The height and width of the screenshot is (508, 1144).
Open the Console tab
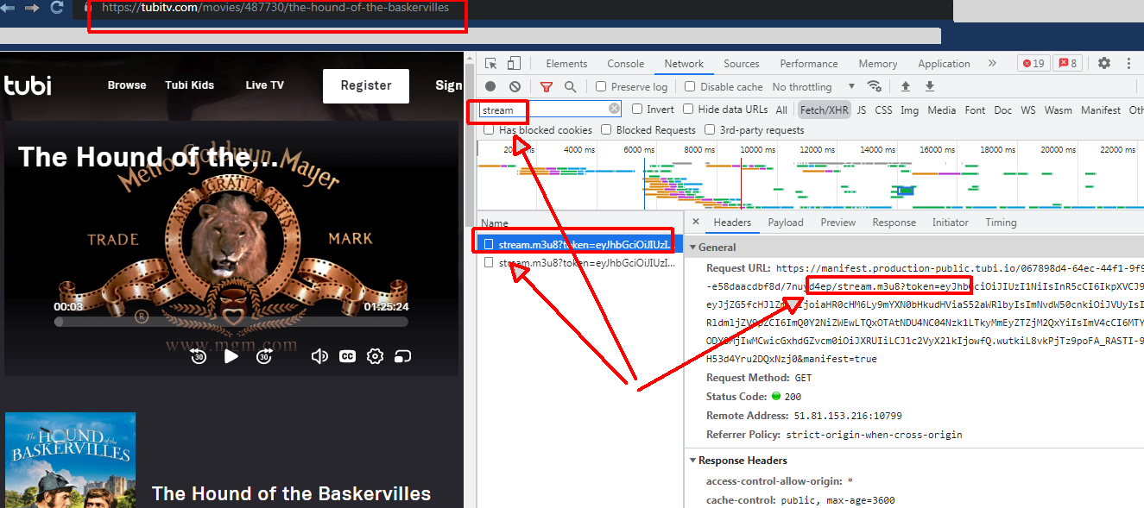625,63
